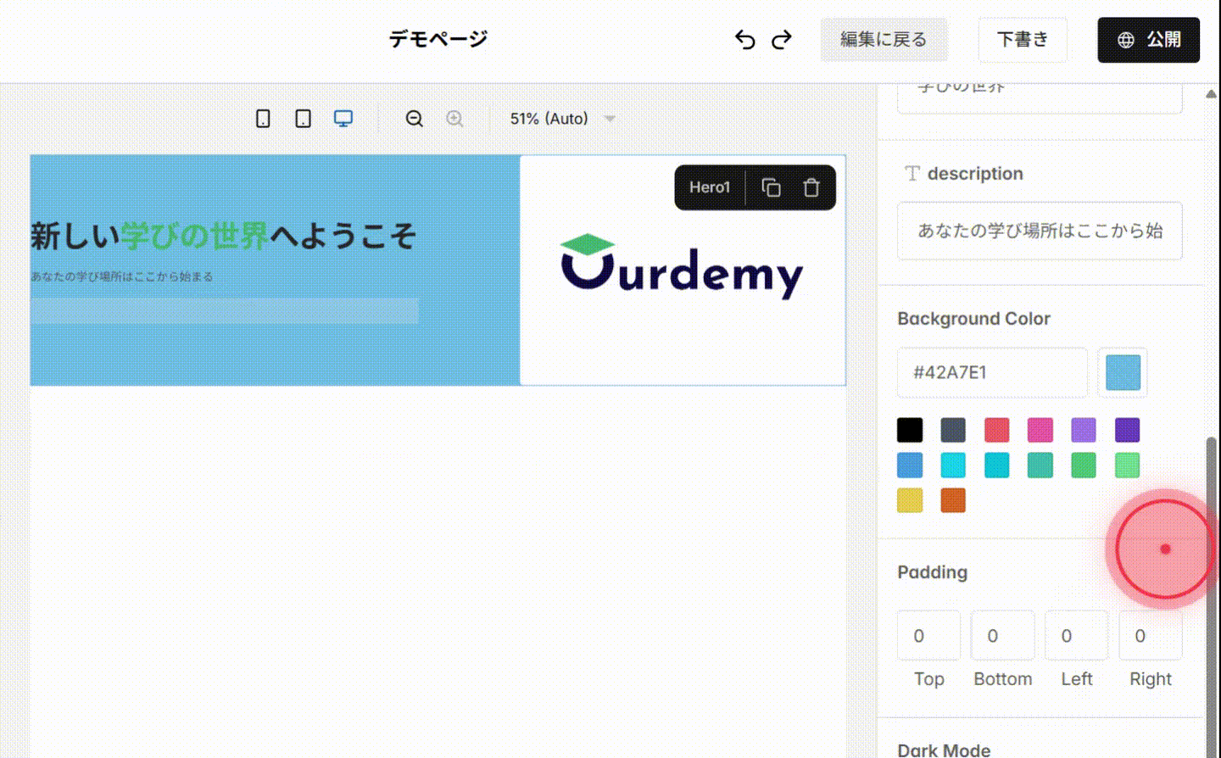Delete the Hero1 block with the trash icon
Viewport: 1221px width, 758px height.
point(811,187)
